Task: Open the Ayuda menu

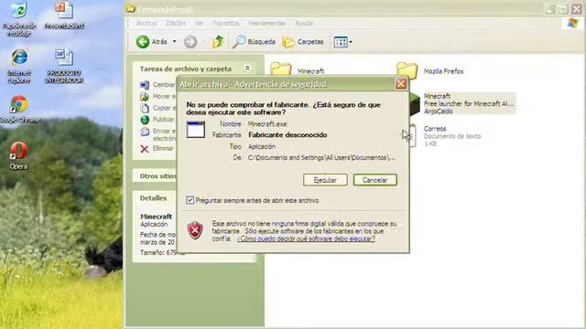Action: tap(304, 23)
